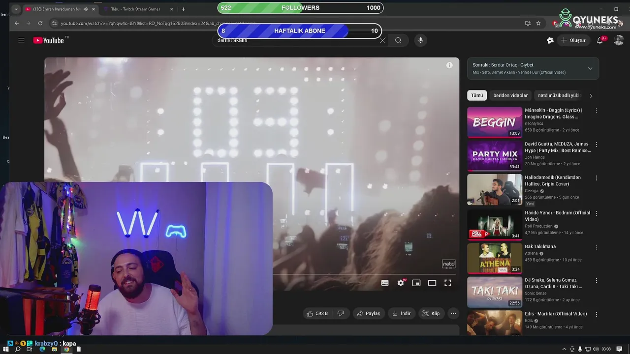Open the YouTube hamburger guide menu

(x=21, y=40)
